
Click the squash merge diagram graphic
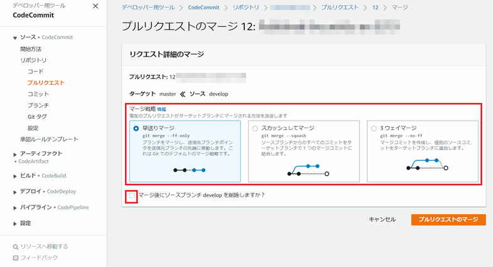click(x=308, y=170)
